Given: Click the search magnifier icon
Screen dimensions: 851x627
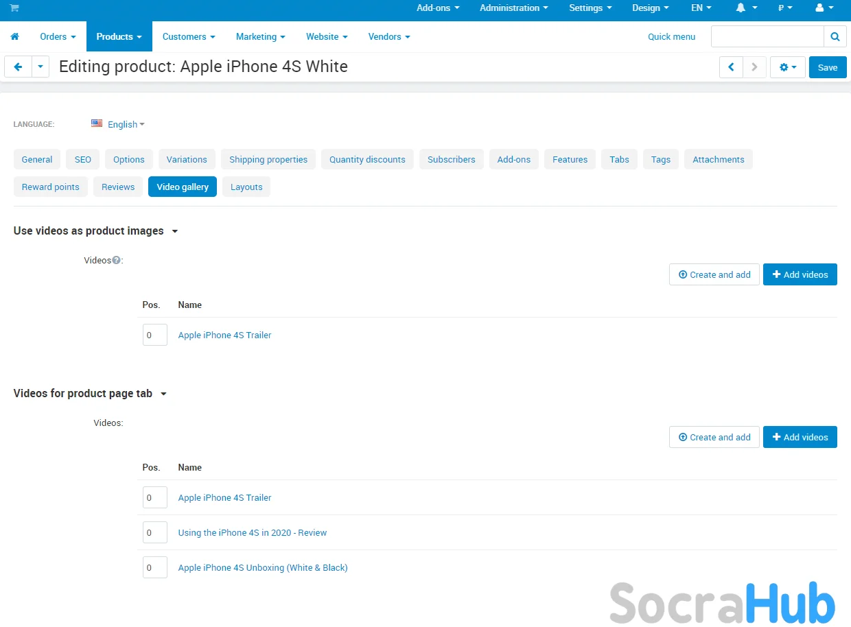Looking at the screenshot, I should (835, 37).
